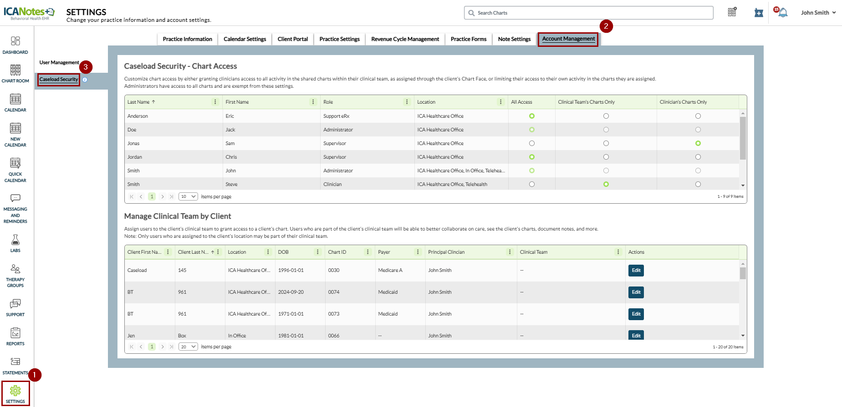Click the notifications bell icon
This screenshot has height=407, width=842.
coord(782,13)
